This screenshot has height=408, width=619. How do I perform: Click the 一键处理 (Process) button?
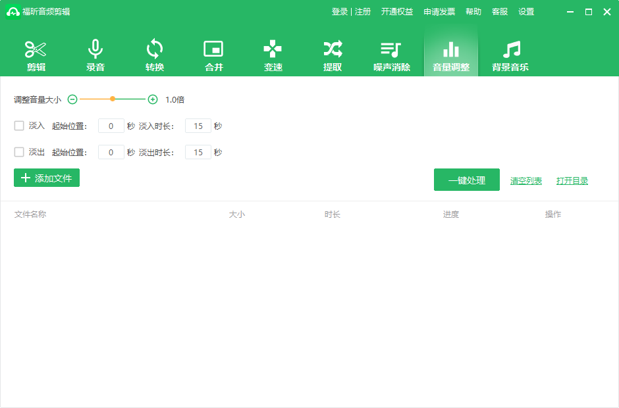point(467,179)
